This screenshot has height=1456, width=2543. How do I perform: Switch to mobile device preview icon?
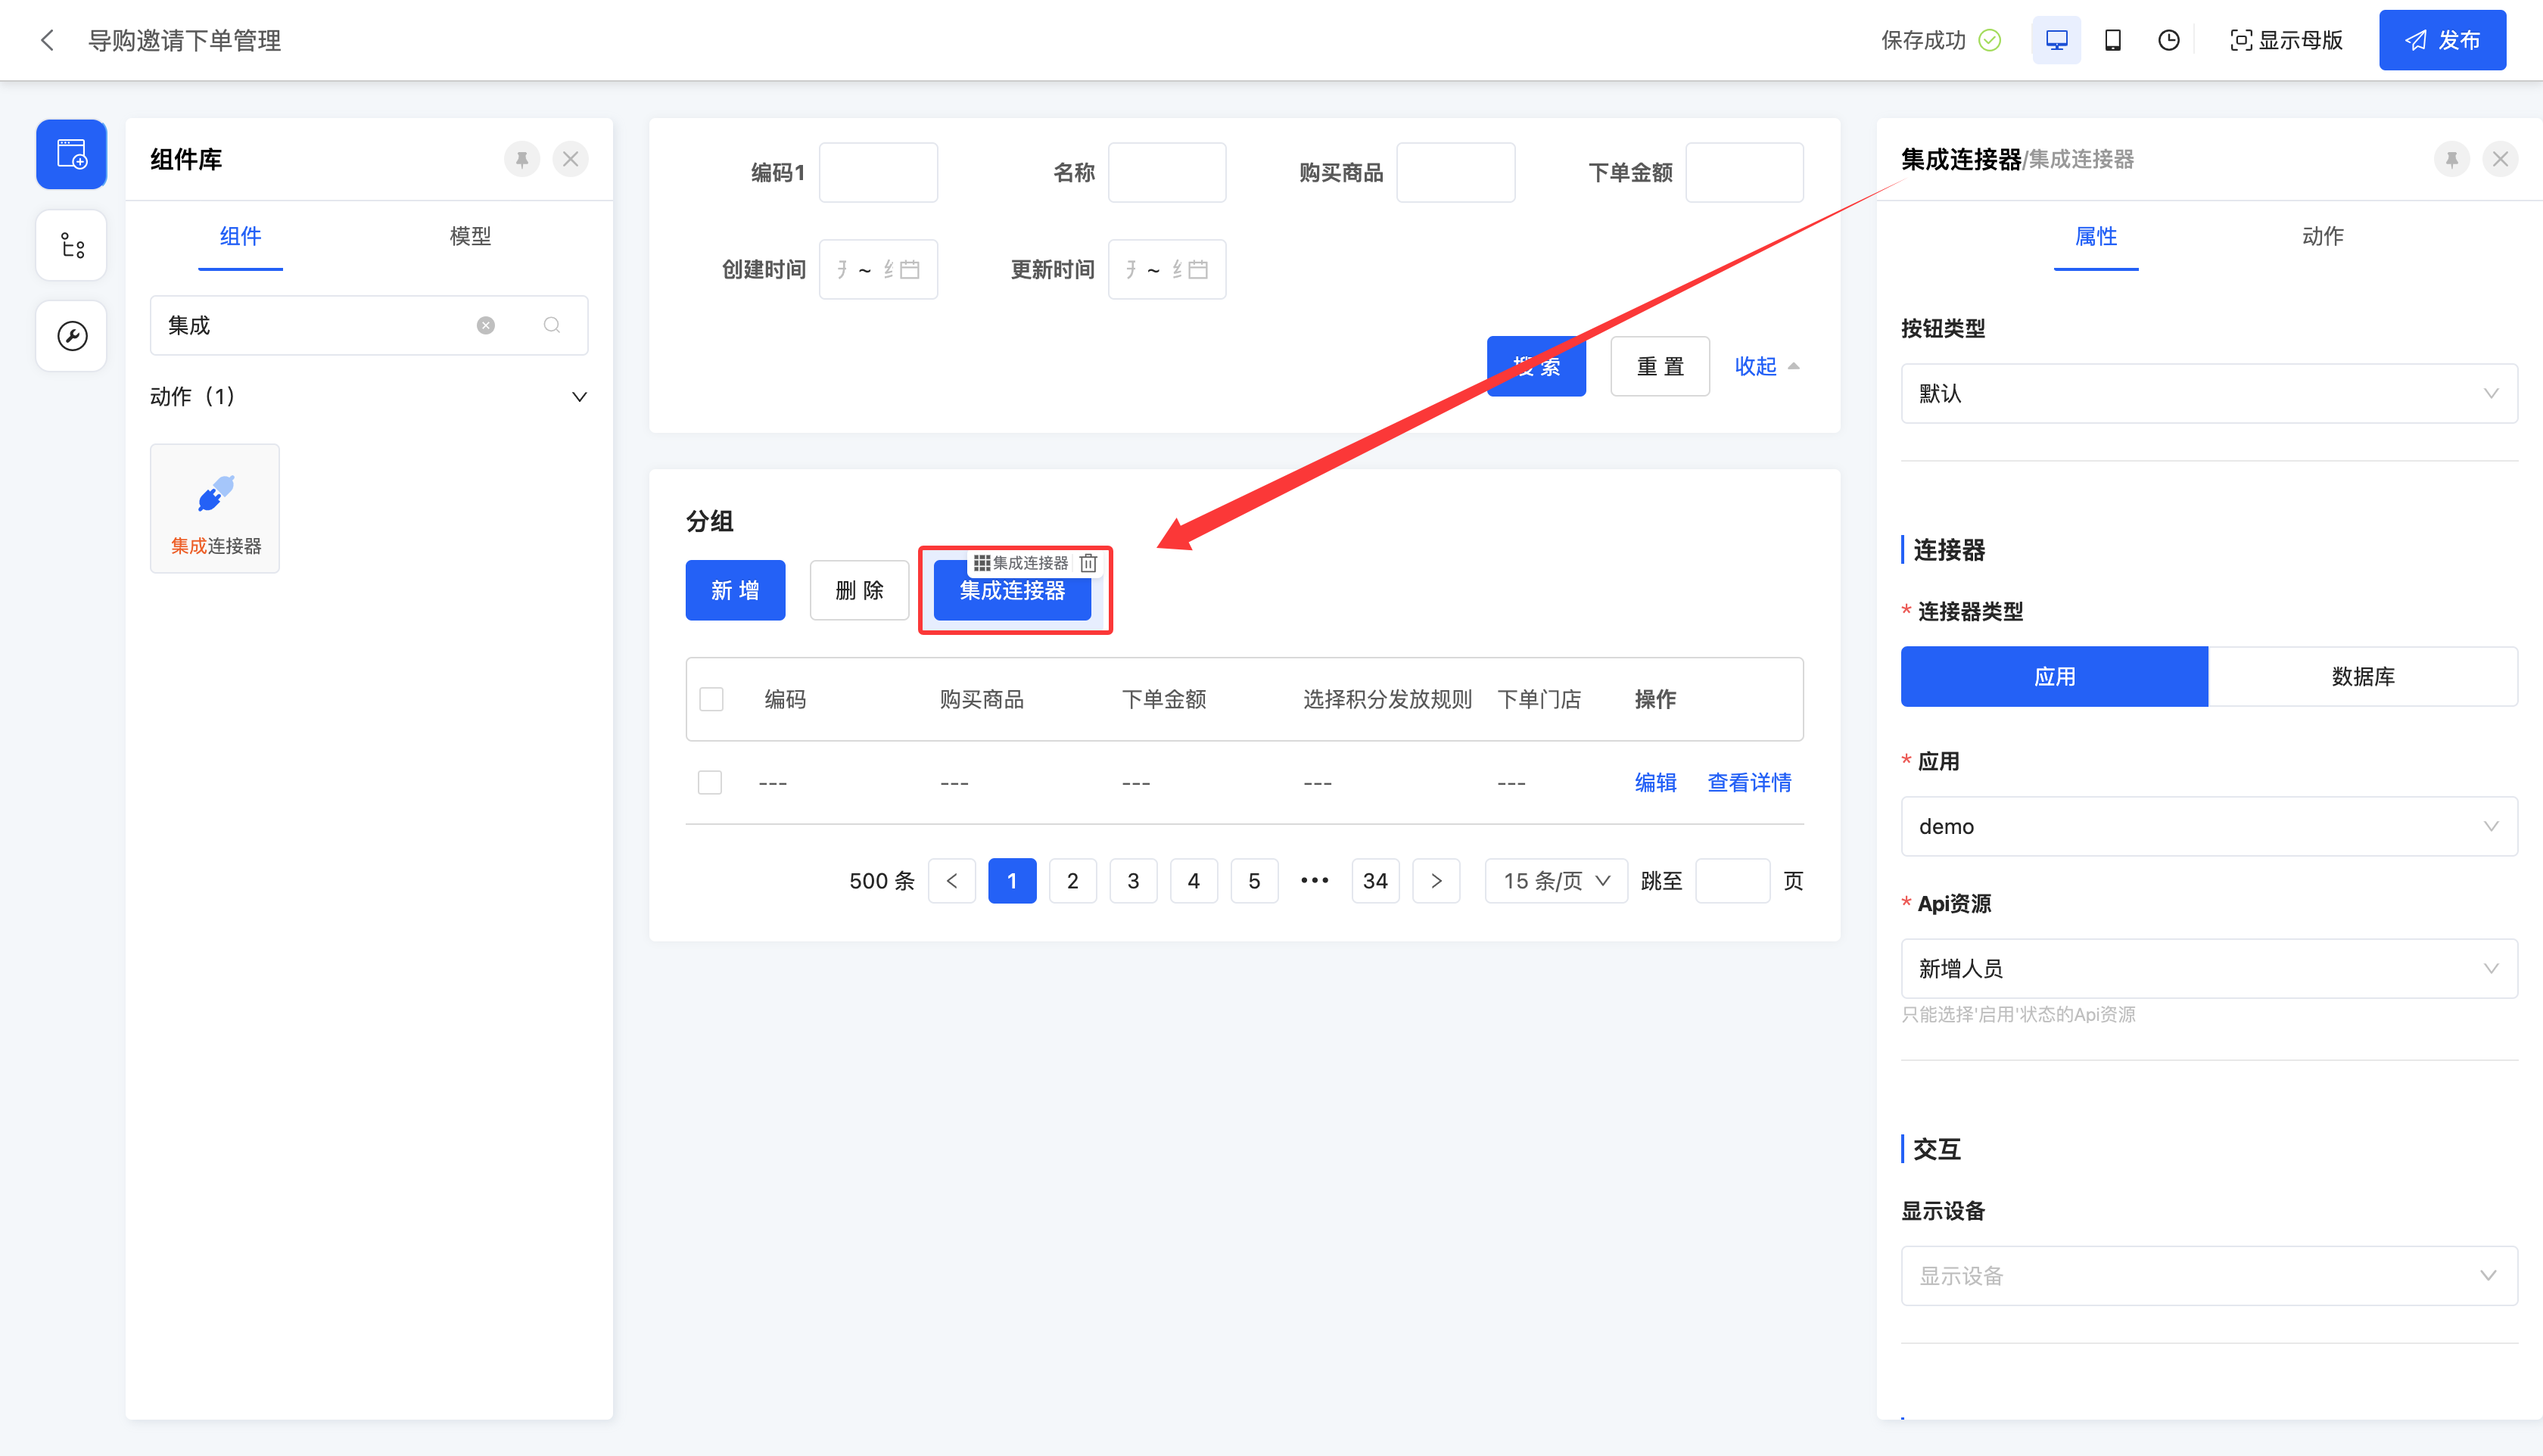point(2112,40)
